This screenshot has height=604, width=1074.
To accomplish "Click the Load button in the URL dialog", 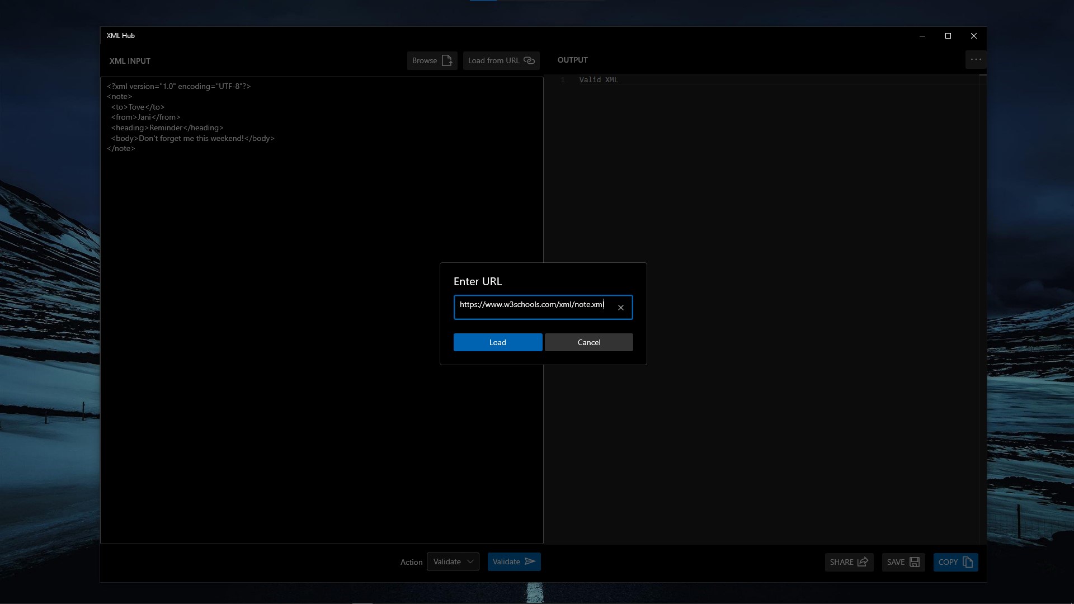I will pyautogui.click(x=498, y=342).
